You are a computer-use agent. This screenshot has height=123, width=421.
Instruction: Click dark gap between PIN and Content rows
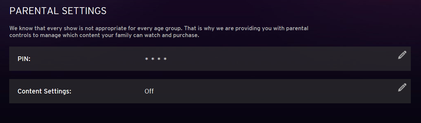tap(210, 75)
